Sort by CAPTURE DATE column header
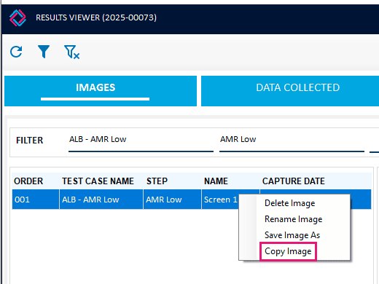This screenshot has width=379, height=284. coord(294,181)
